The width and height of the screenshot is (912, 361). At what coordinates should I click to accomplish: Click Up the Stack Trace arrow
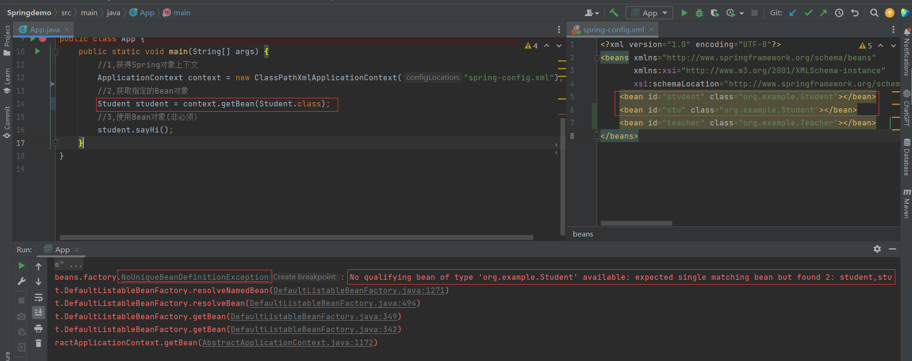39,266
